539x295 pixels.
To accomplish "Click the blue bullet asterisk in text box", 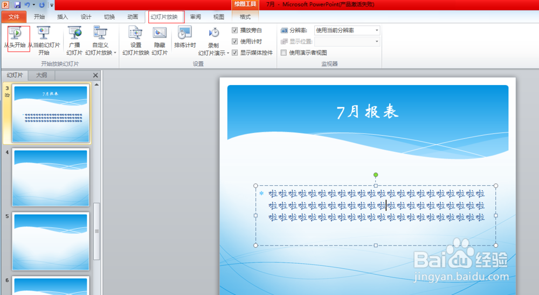I will pyautogui.click(x=261, y=193).
